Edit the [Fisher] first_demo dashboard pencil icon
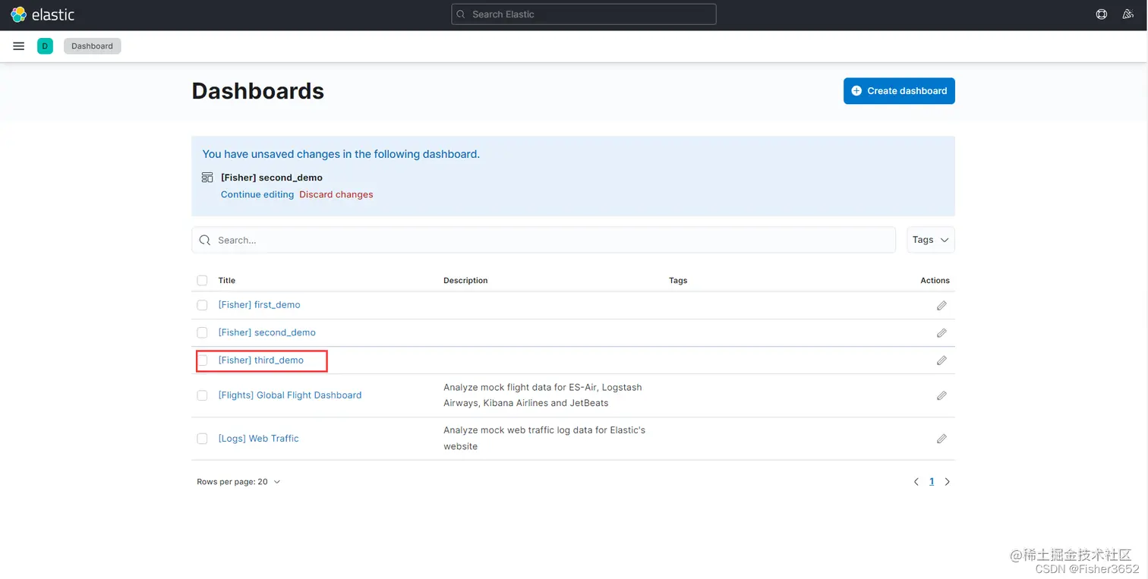The image size is (1148, 579). [x=941, y=305]
